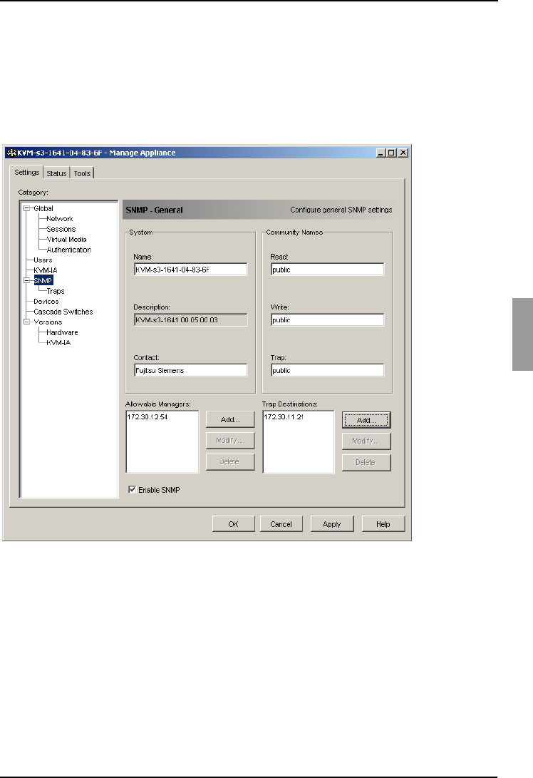Open Help for this dialog
The width and height of the screenshot is (533, 778).
click(x=383, y=524)
